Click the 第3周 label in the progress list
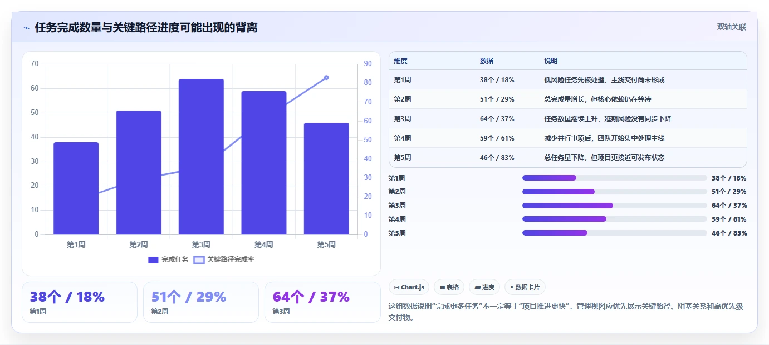This screenshot has height=345, width=769. (397, 206)
